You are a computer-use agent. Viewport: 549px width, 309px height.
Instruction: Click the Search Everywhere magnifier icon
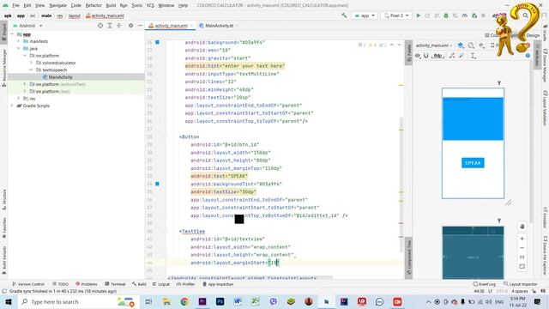click(526, 15)
